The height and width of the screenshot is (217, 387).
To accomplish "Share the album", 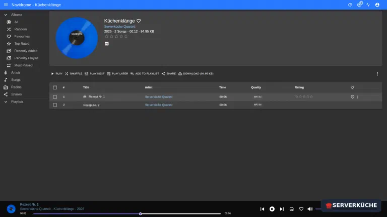I will click(169, 73).
